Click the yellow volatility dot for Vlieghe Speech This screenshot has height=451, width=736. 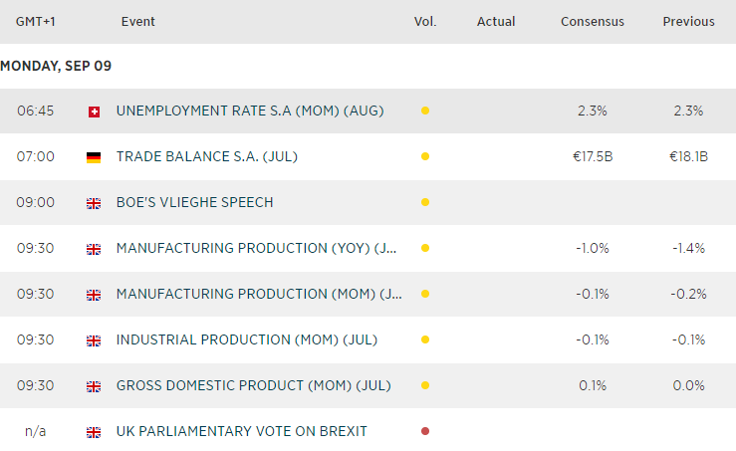pos(425,203)
